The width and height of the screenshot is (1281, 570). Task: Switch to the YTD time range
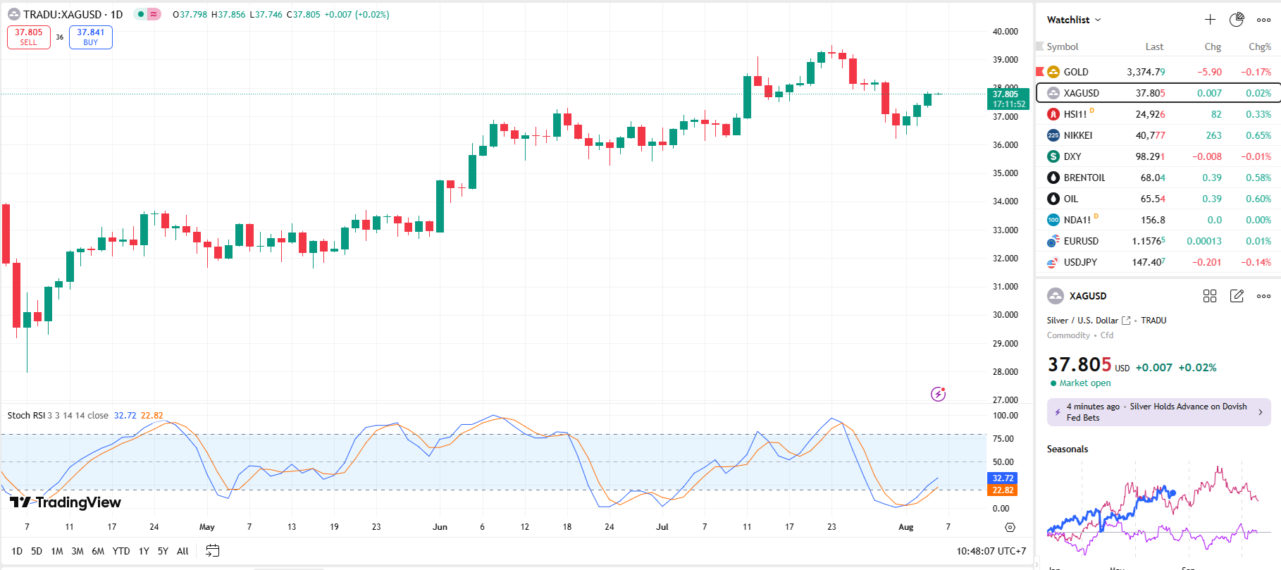[x=121, y=551]
